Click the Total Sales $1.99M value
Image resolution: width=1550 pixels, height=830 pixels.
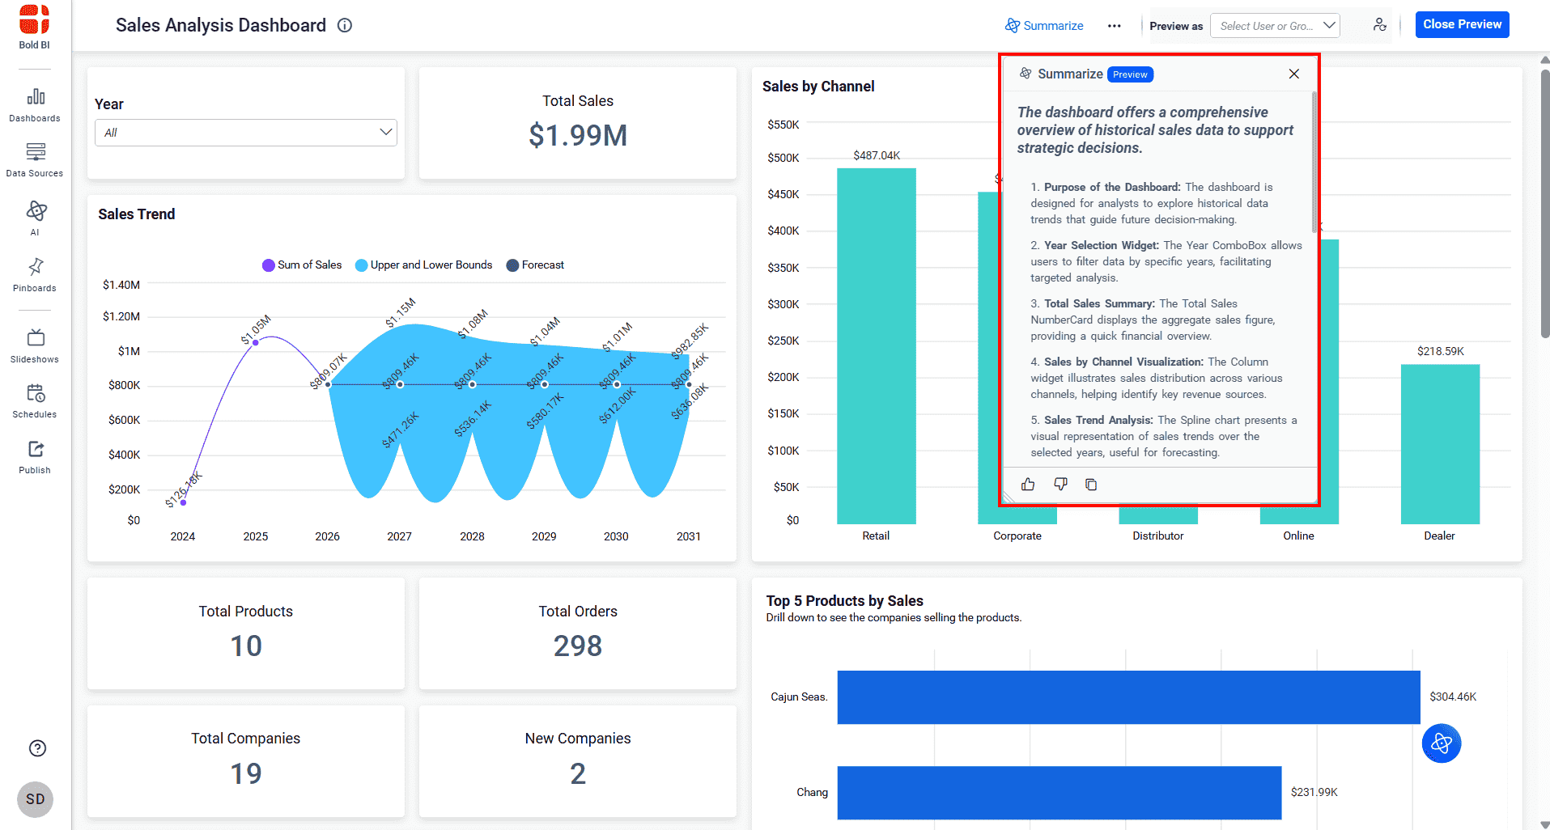[x=578, y=136]
